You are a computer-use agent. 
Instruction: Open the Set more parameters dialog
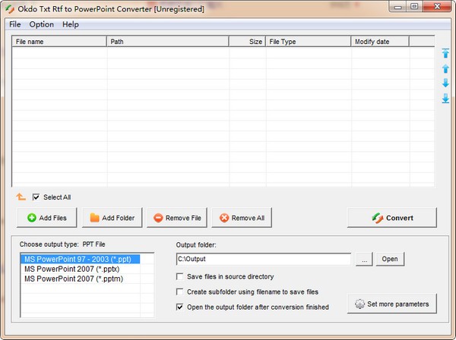392,304
